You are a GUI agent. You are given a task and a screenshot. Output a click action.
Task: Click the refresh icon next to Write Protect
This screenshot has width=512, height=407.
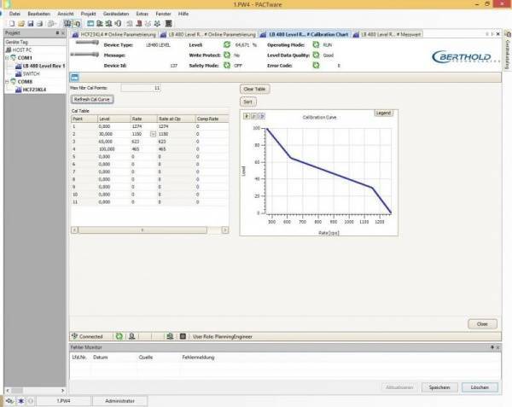pos(227,54)
